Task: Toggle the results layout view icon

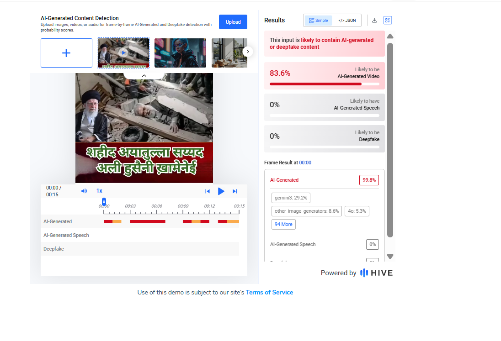Action: (388, 21)
